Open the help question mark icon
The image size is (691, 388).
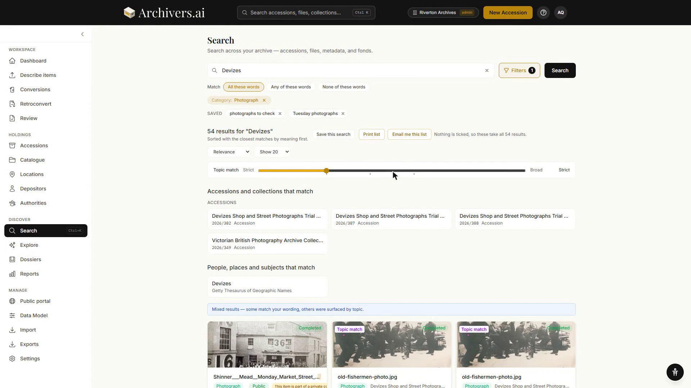point(543,13)
